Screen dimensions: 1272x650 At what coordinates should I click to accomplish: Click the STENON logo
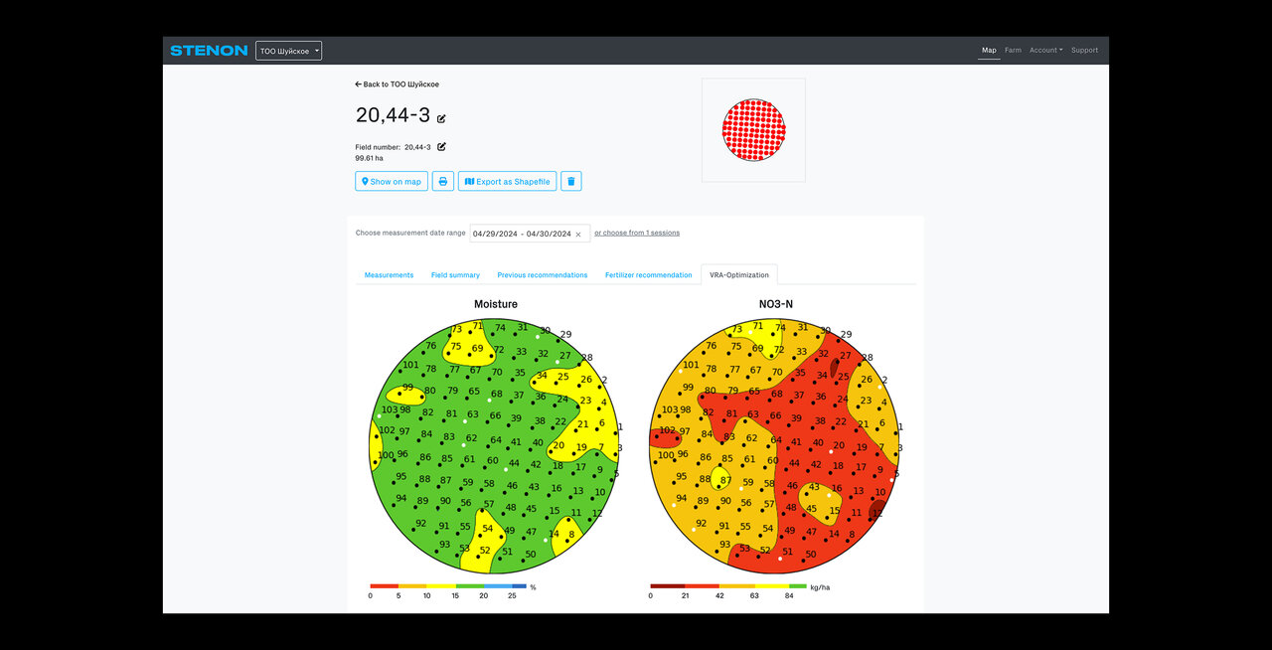coord(209,51)
